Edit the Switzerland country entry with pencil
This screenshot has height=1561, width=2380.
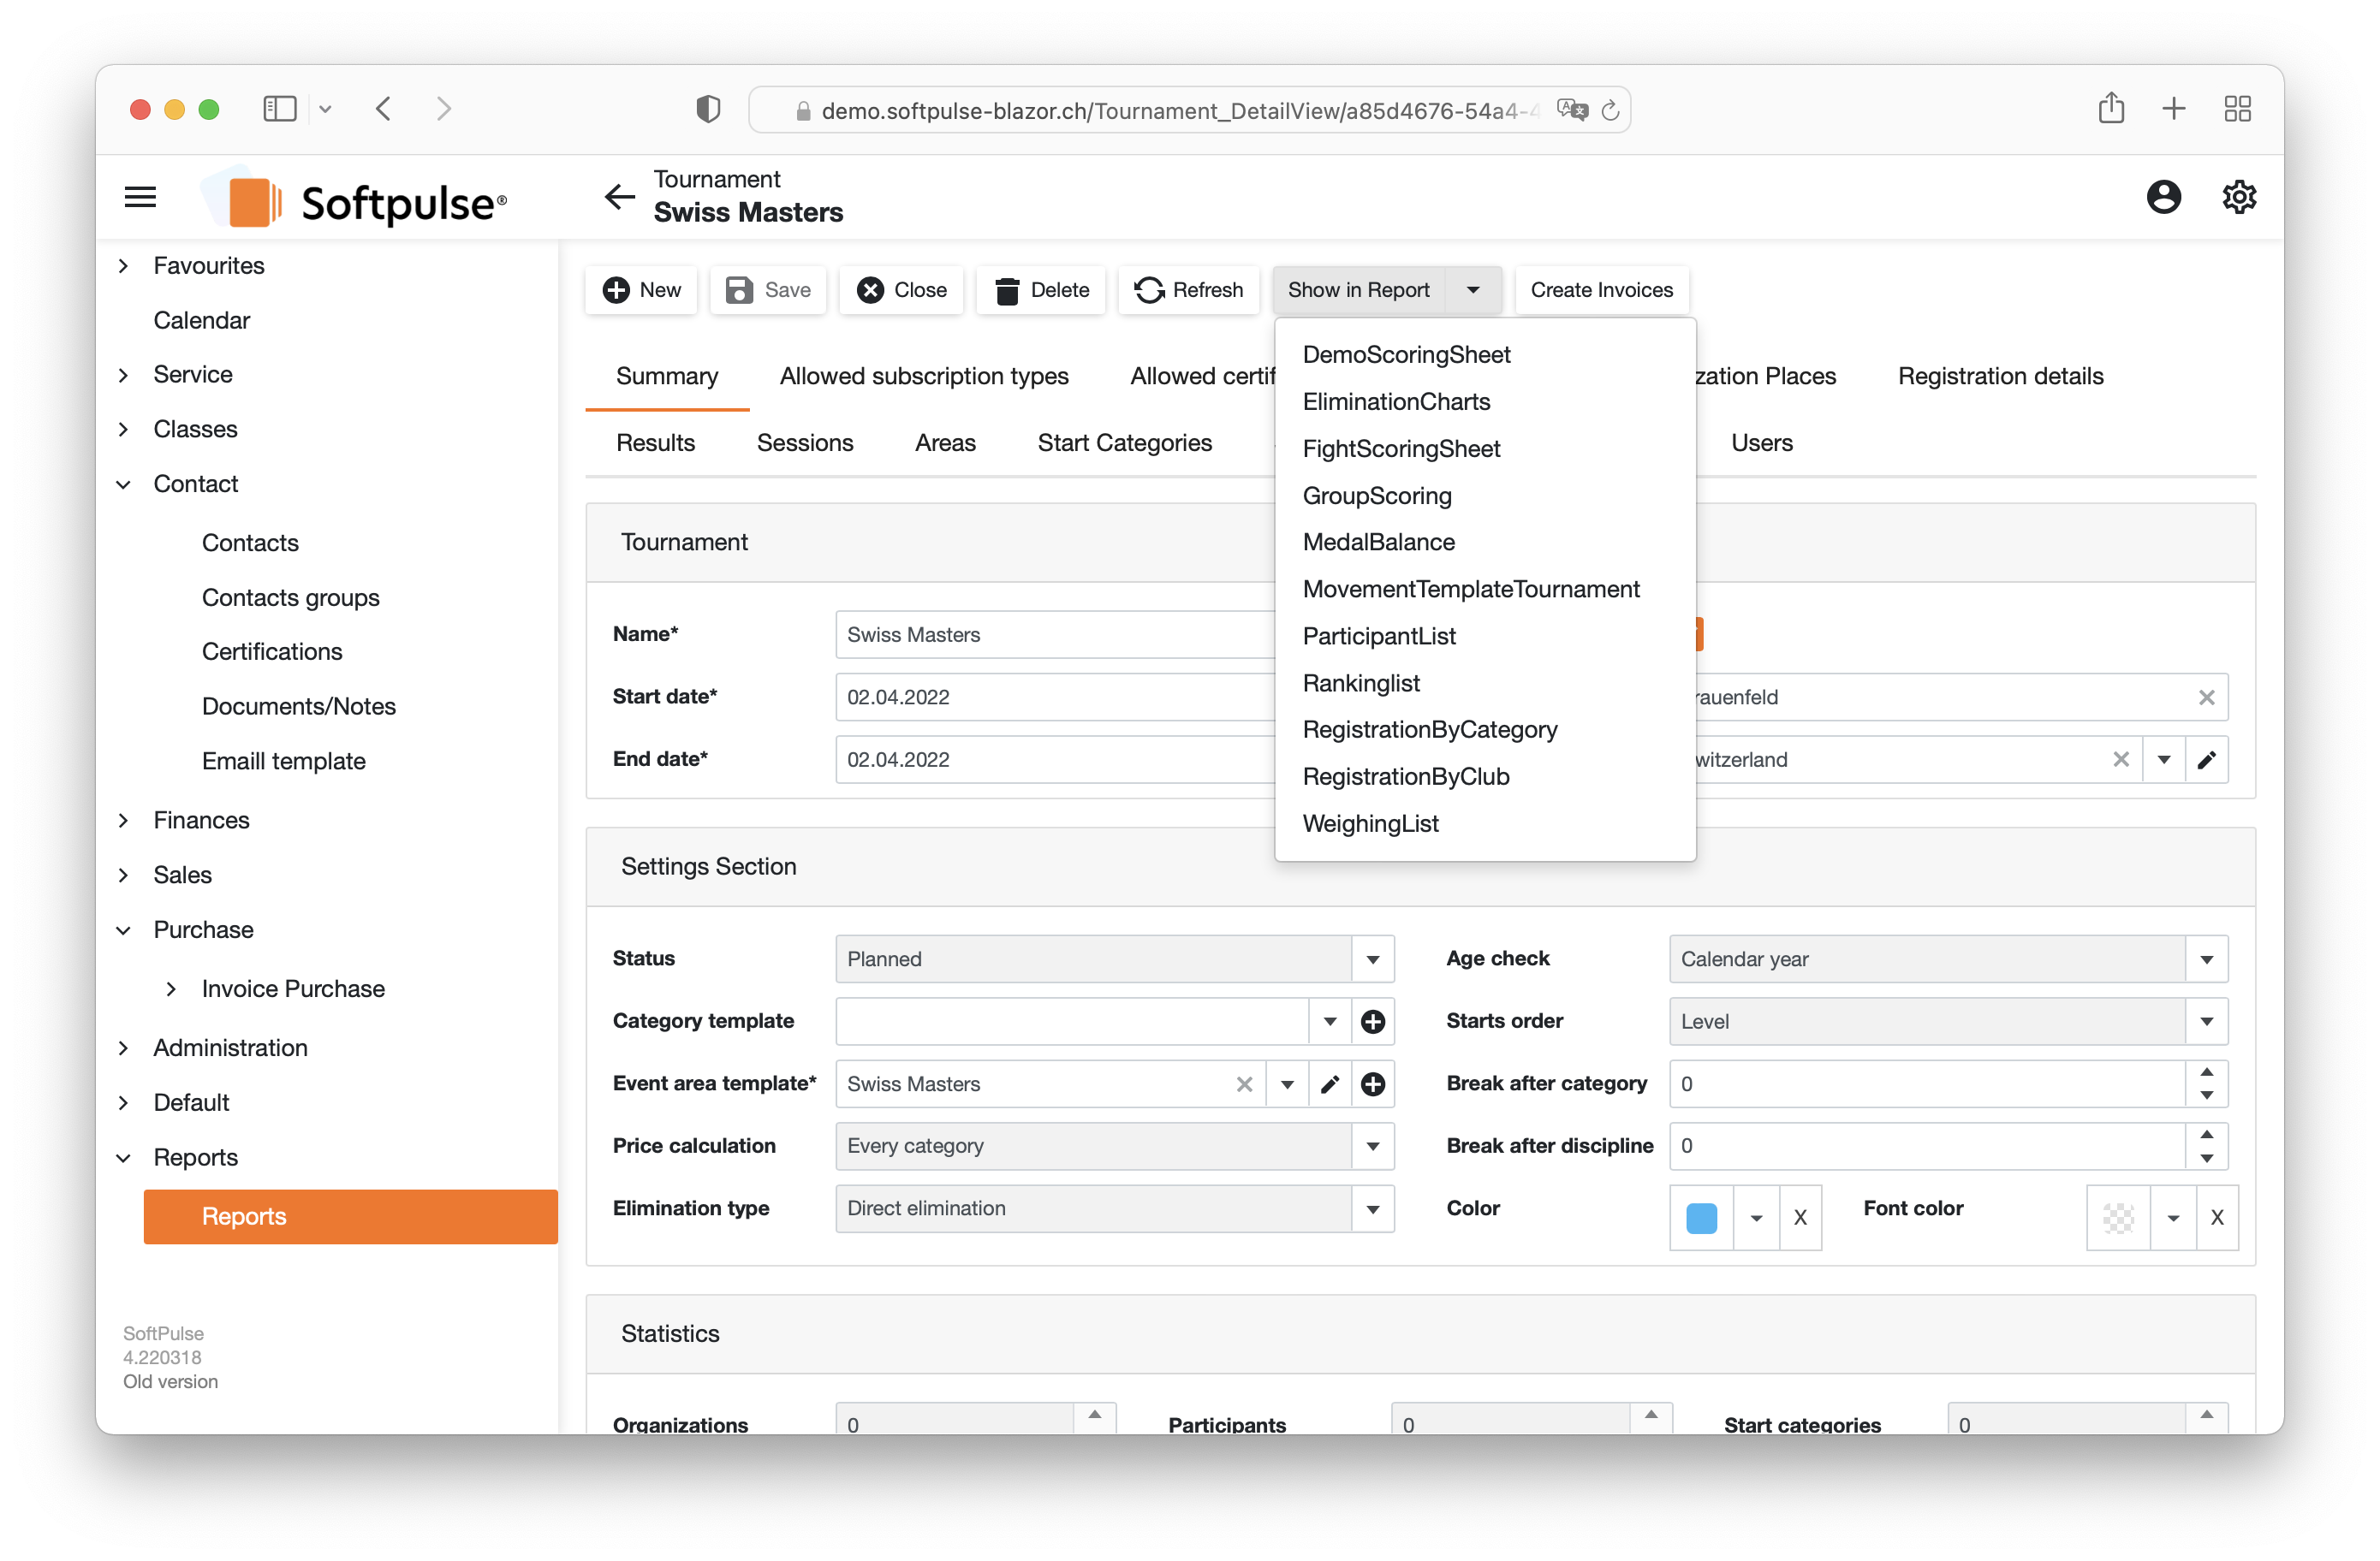pos(2206,759)
